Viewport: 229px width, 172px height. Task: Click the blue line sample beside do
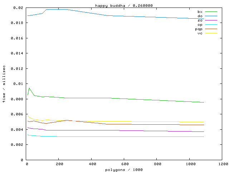(211, 16)
